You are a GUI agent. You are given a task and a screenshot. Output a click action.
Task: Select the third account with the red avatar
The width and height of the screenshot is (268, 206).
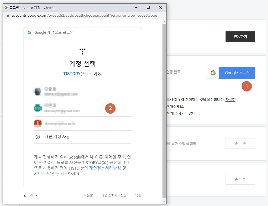pyautogui.click(x=82, y=123)
